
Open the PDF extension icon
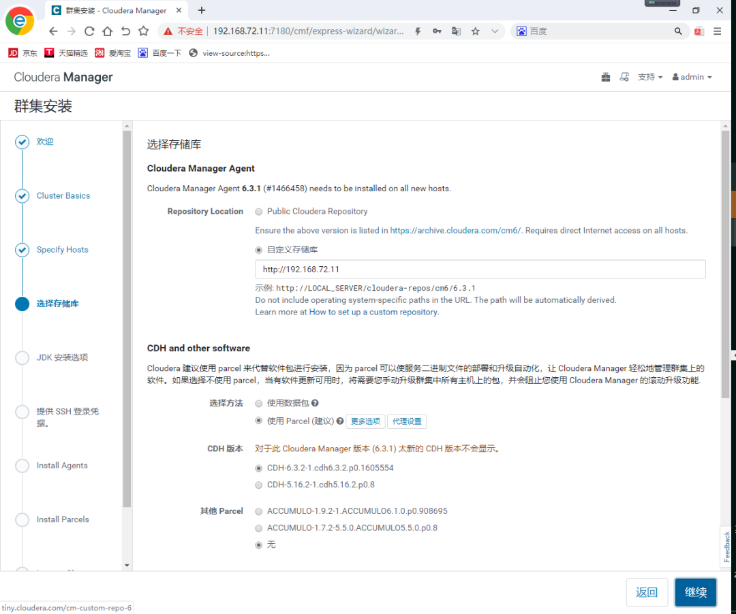(x=699, y=31)
